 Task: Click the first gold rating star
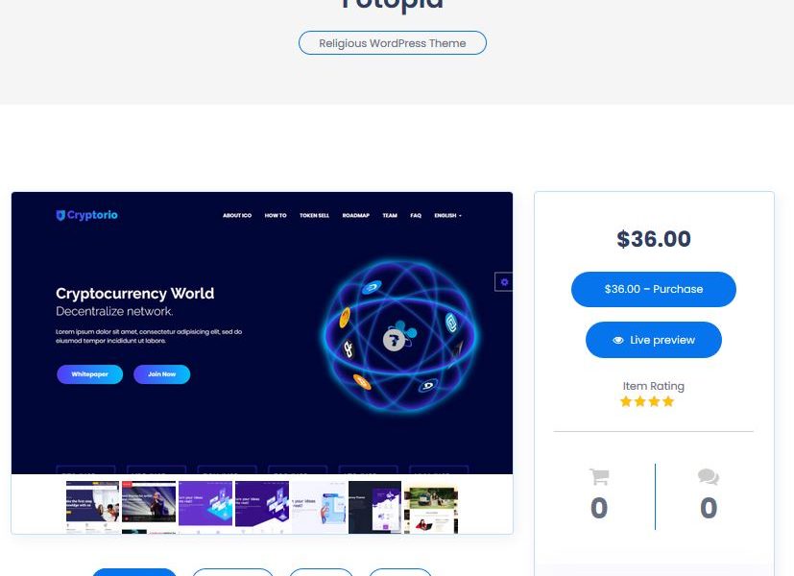(x=626, y=402)
